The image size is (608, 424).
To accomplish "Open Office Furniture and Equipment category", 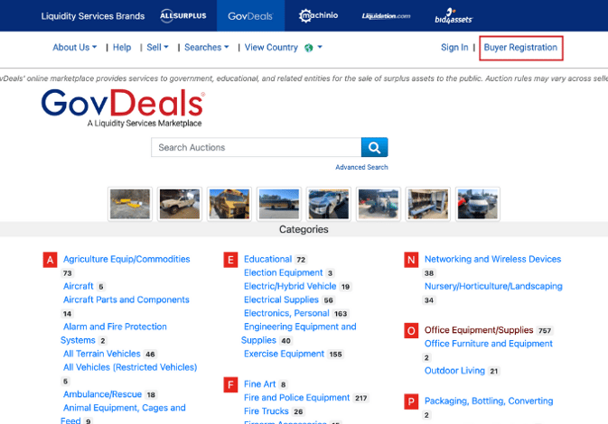I will click(x=489, y=344).
